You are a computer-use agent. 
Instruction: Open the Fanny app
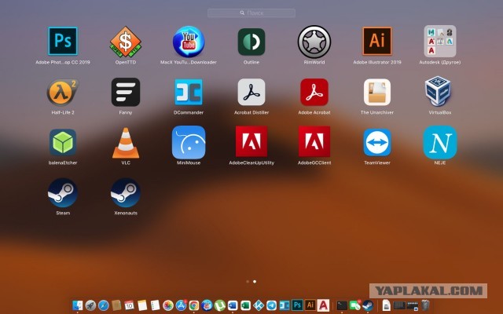tap(126, 92)
